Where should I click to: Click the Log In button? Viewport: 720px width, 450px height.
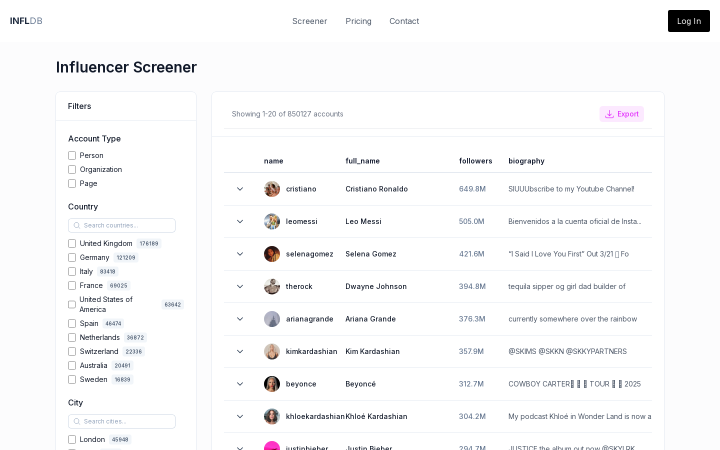pyautogui.click(x=688, y=21)
